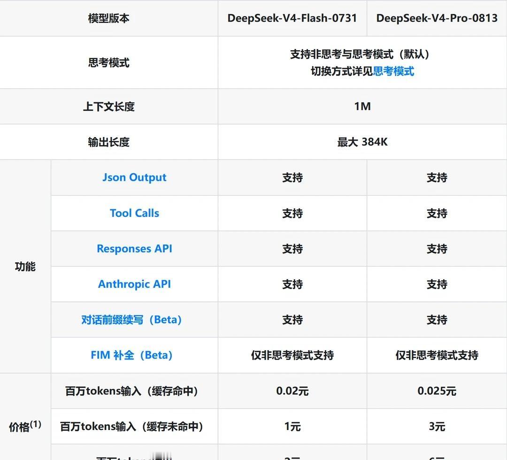
Task: Open the Anthropic API link
Action: [x=134, y=284]
